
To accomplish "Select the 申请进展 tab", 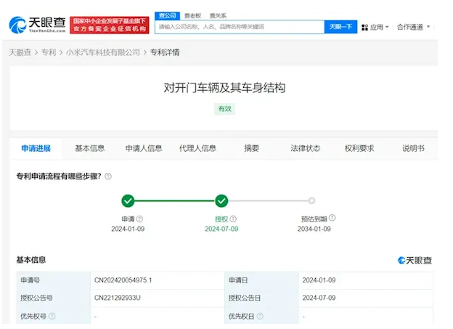I will click(36, 149).
